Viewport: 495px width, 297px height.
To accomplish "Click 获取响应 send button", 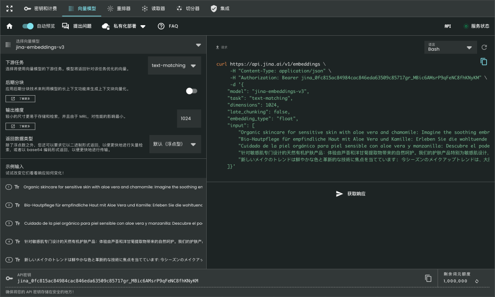I will click(351, 194).
